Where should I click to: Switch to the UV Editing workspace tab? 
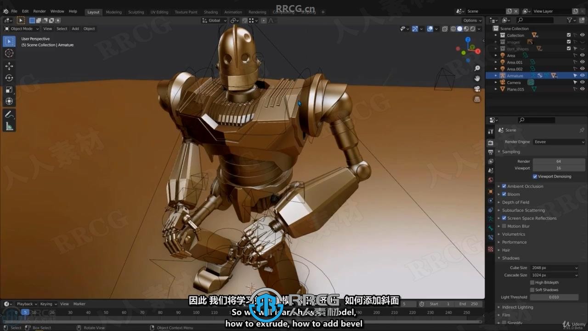(x=159, y=12)
